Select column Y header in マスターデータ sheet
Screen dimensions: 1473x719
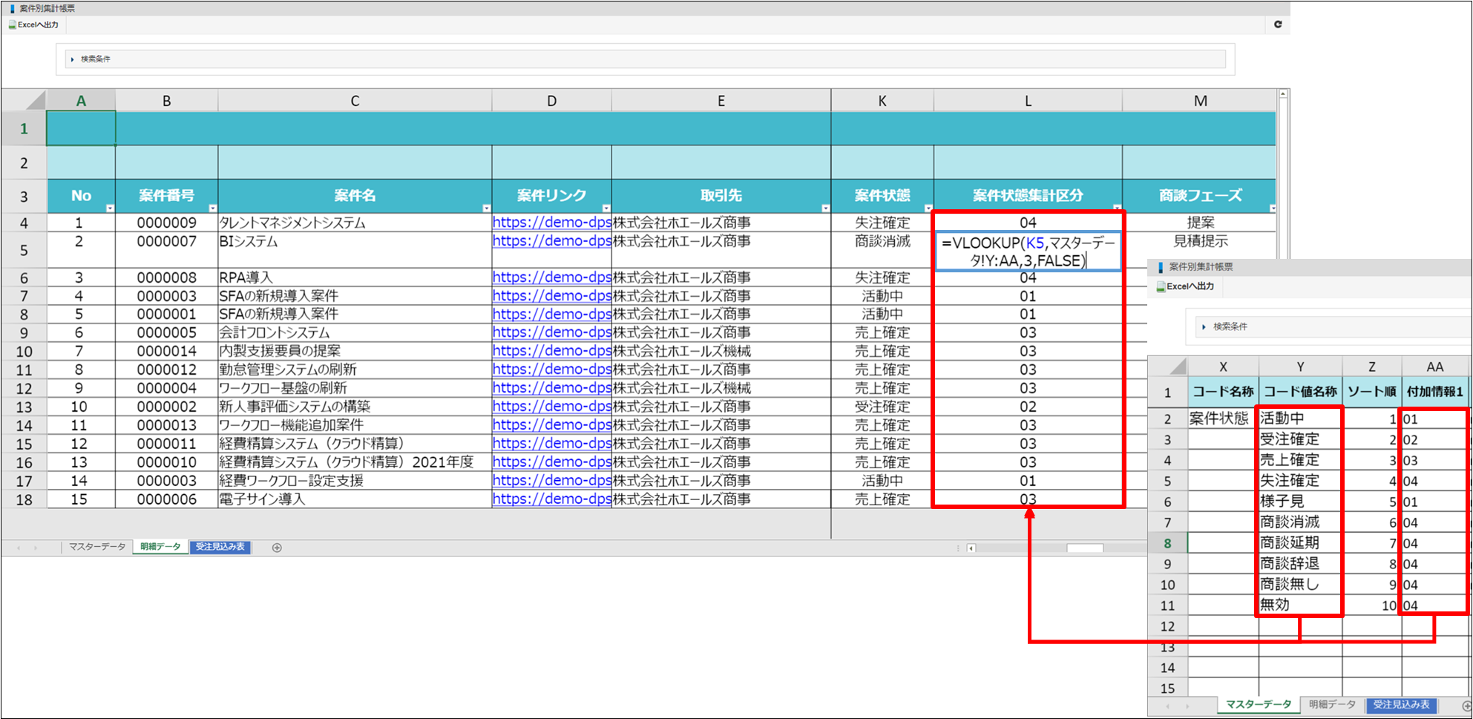[x=1300, y=367]
